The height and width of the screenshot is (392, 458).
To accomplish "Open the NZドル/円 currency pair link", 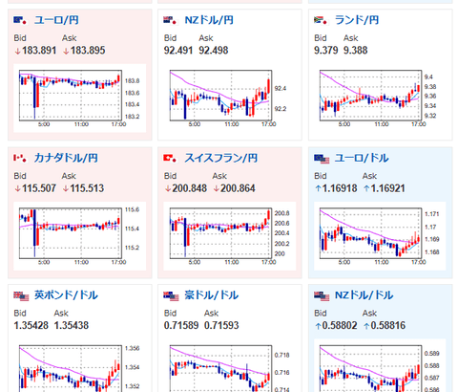I will (x=209, y=20).
